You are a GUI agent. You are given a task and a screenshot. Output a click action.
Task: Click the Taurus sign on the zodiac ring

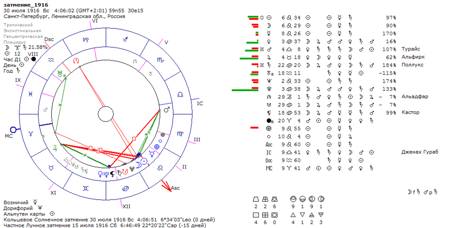coord(51,168)
